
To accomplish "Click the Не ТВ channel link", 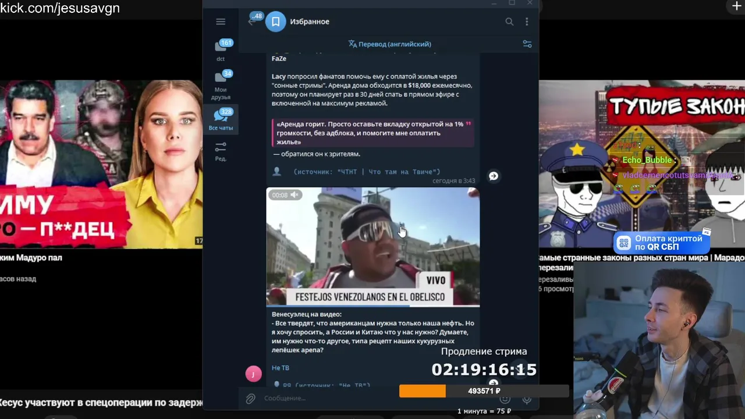I will click(281, 368).
